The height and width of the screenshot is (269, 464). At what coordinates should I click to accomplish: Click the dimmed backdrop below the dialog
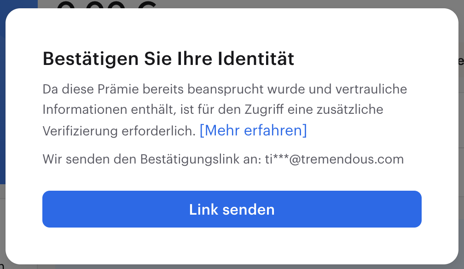tap(230, 267)
